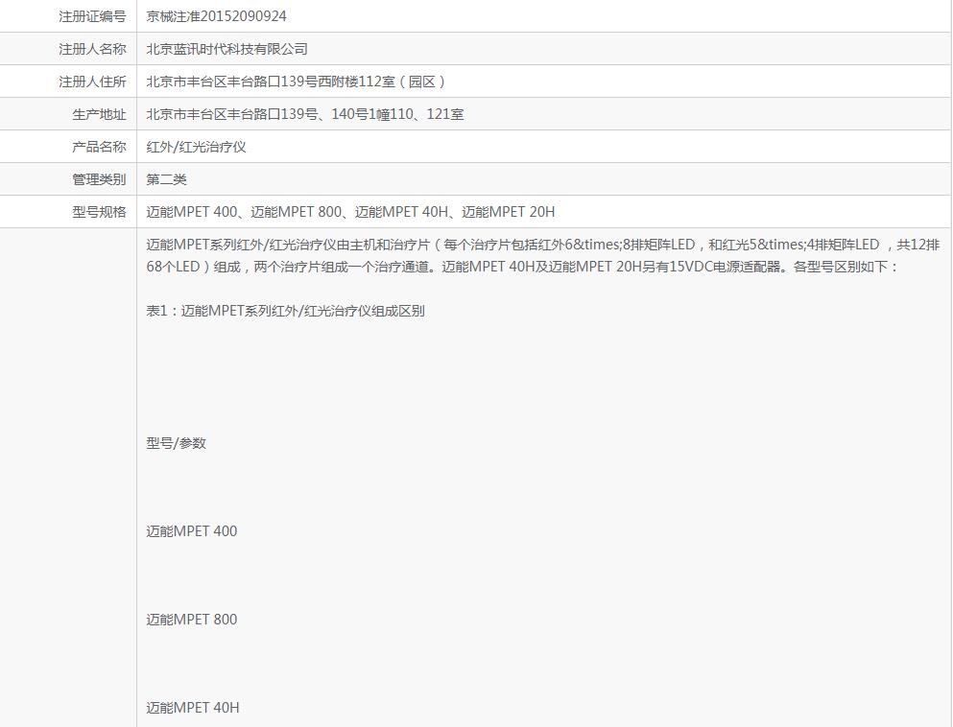Click company name 北京蓝讯时代科技有限公司

(x=226, y=49)
